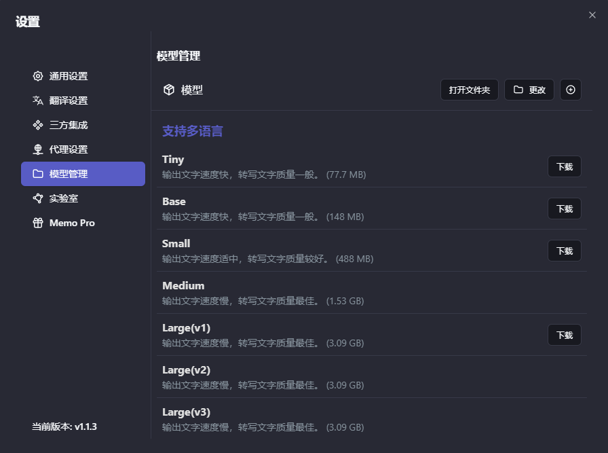Viewport: 608px width, 453px height.
Task: Download the Large(v1) model
Action: coord(564,335)
